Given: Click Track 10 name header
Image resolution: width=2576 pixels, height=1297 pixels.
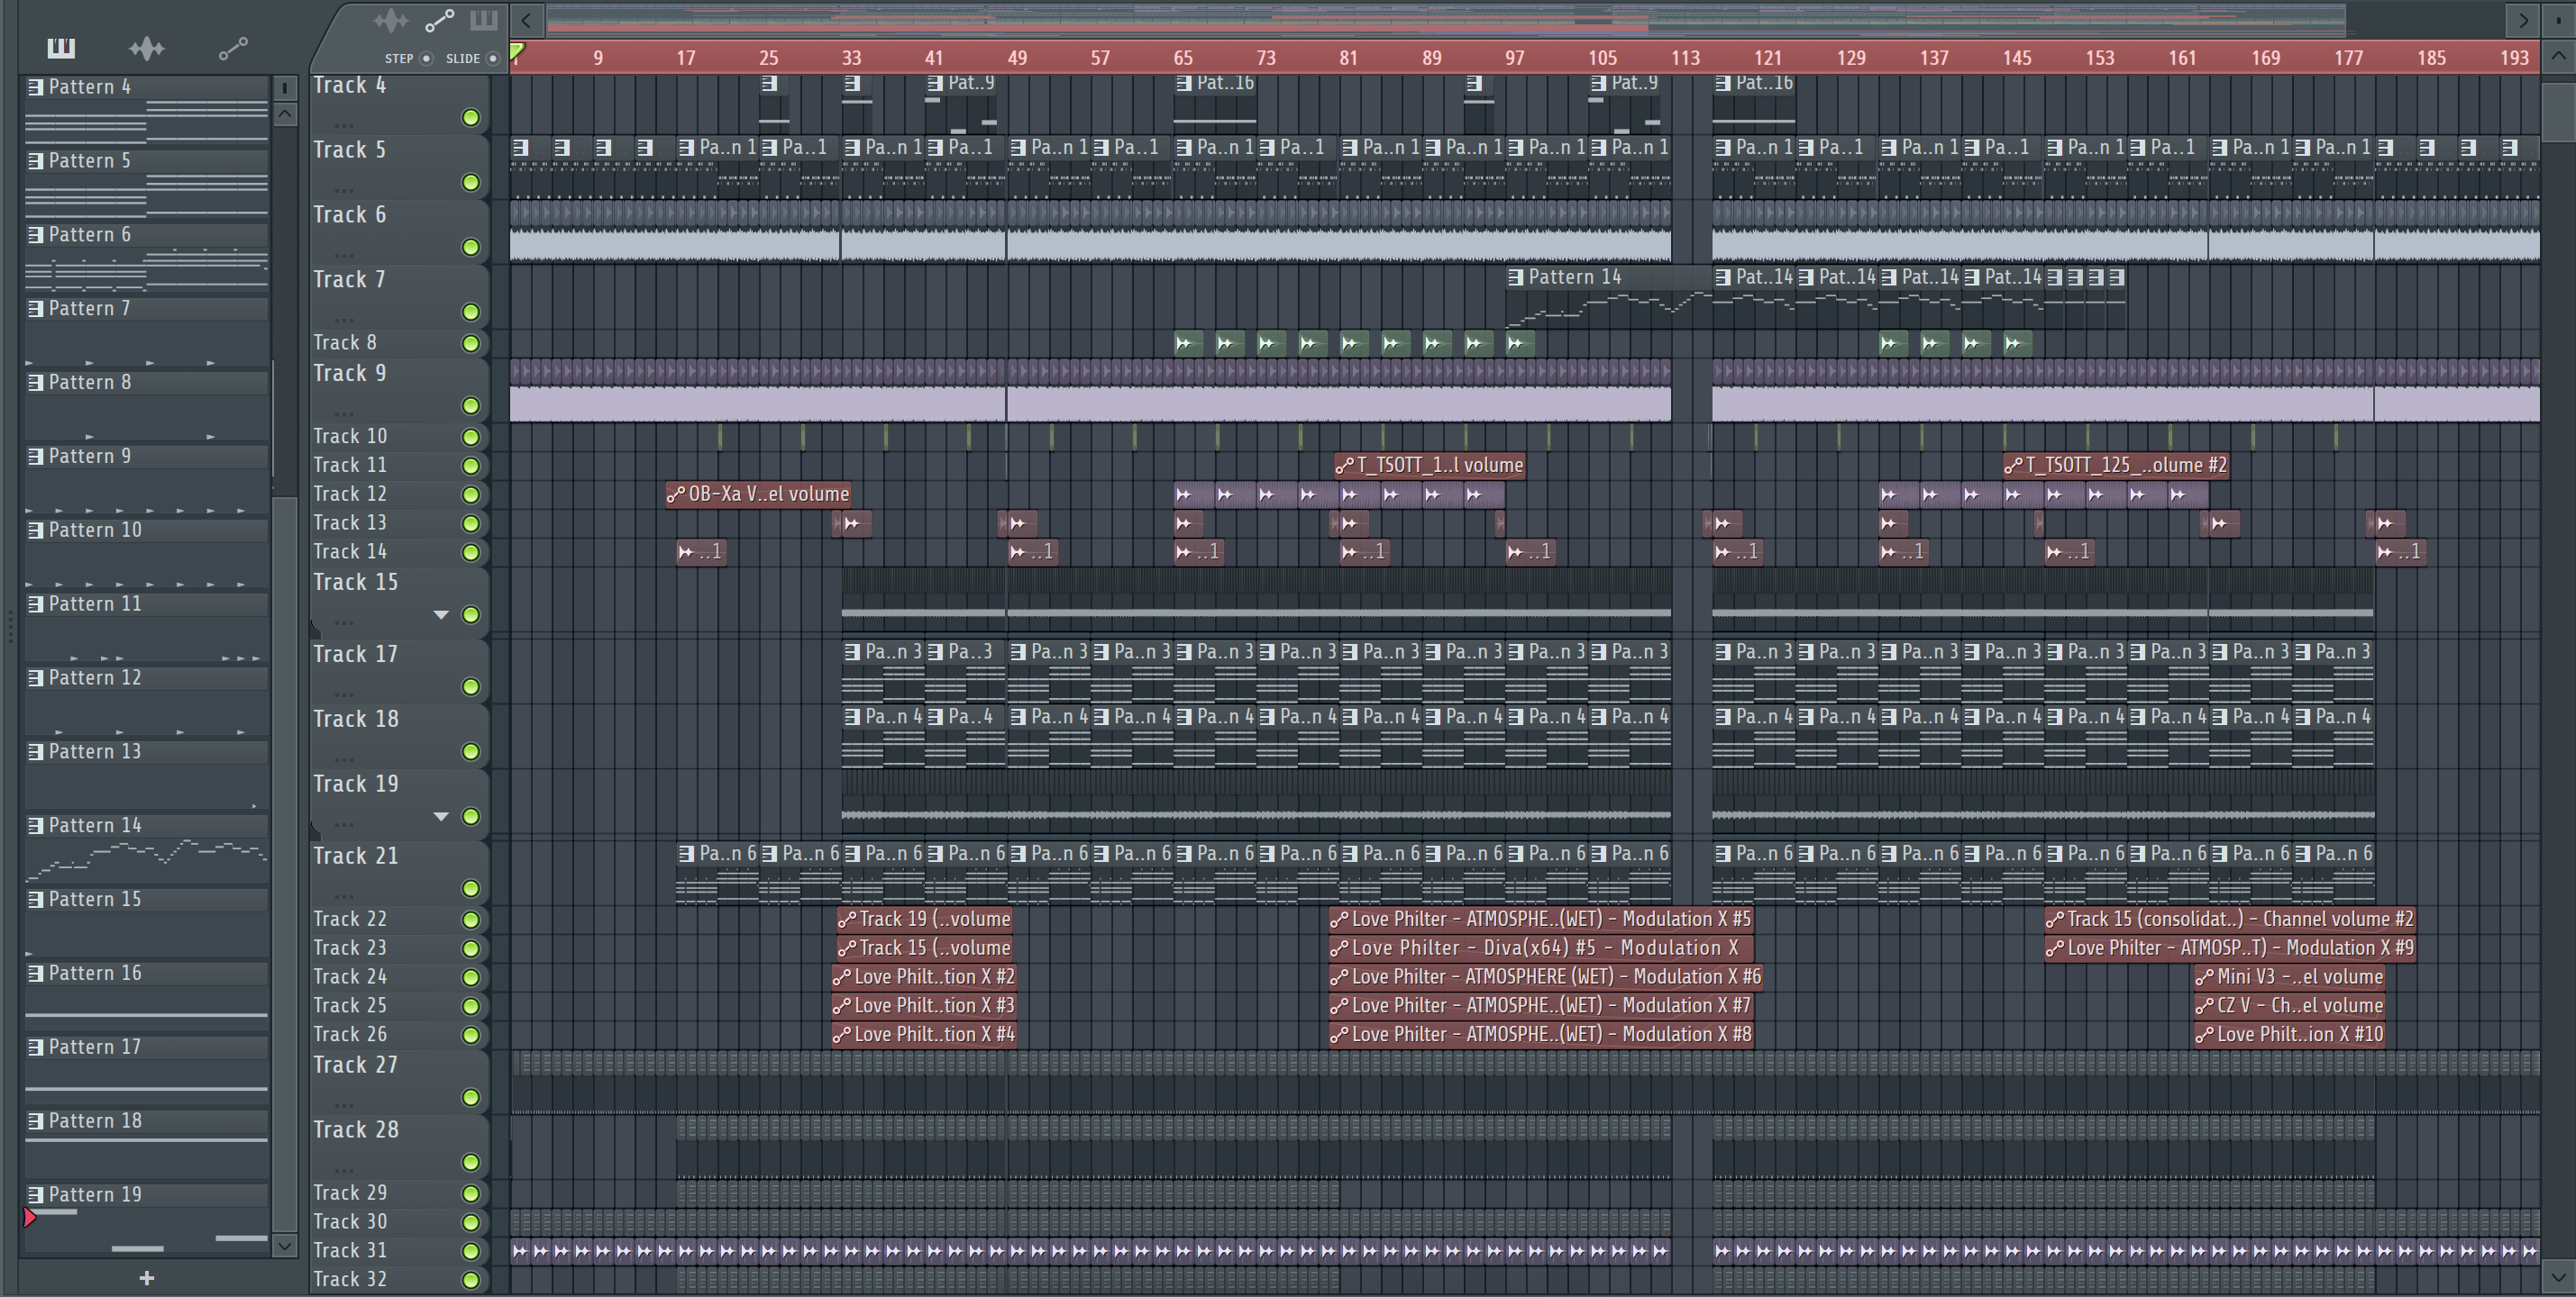Looking at the screenshot, I should pyautogui.click(x=350, y=437).
